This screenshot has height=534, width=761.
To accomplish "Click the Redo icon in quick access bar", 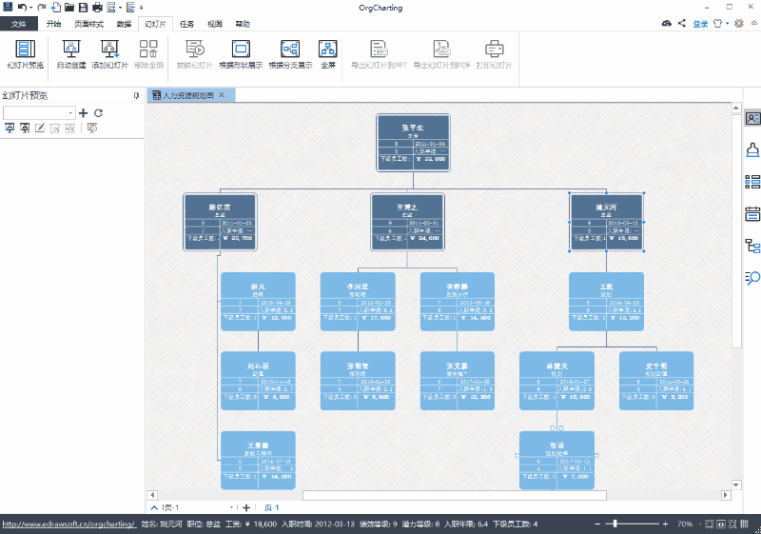I will pyautogui.click(x=42, y=8).
